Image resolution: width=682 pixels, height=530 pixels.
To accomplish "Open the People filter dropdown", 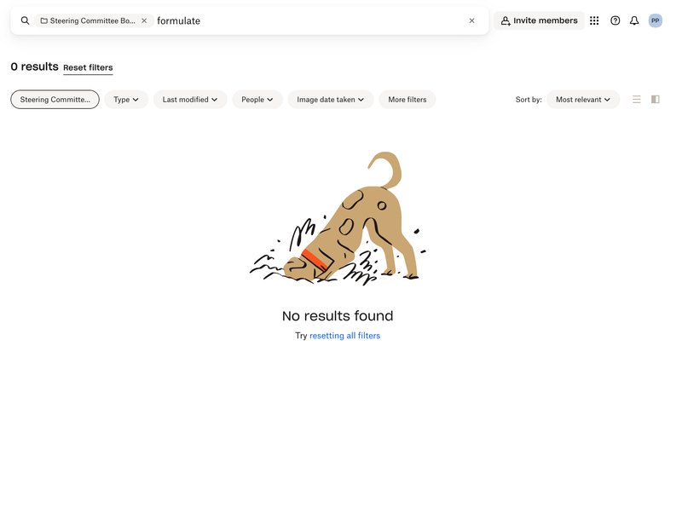I will [257, 100].
